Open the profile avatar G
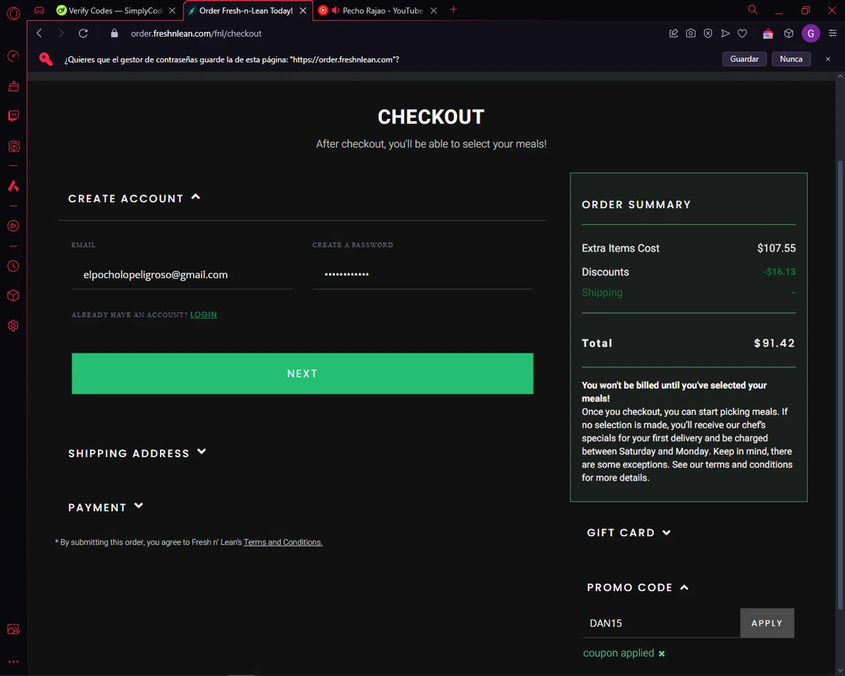 [811, 33]
